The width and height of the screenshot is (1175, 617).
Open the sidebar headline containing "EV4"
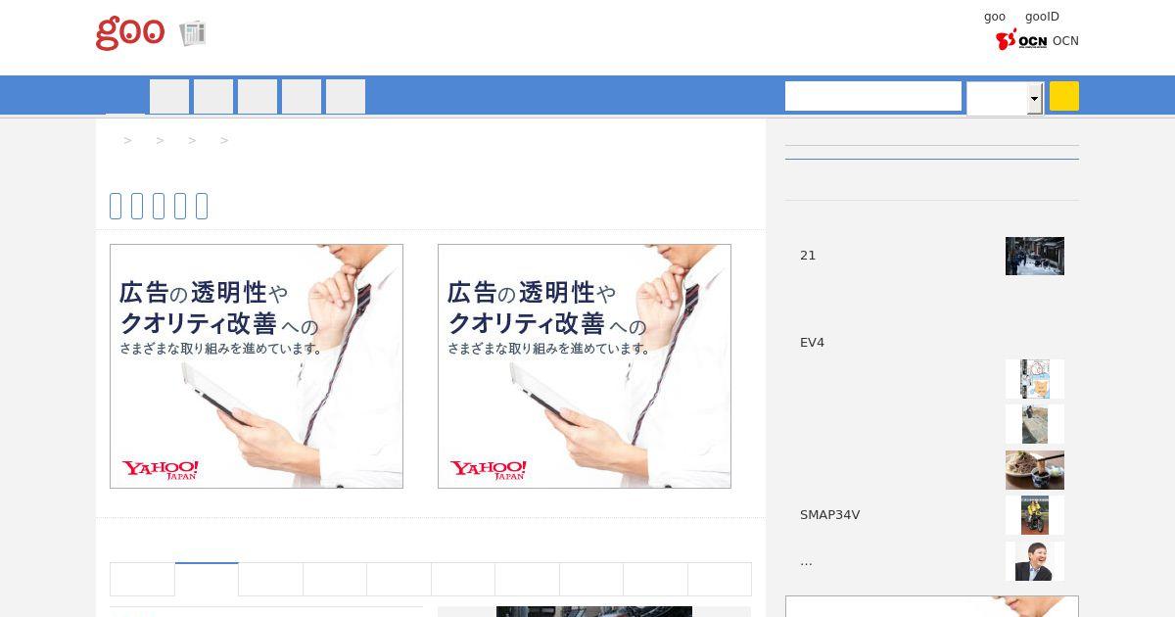pyautogui.click(x=813, y=343)
